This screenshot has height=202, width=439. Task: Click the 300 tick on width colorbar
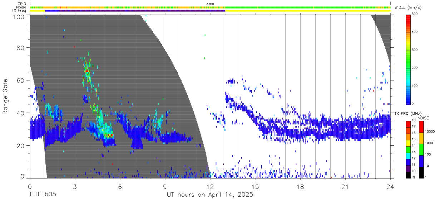tap(415, 50)
